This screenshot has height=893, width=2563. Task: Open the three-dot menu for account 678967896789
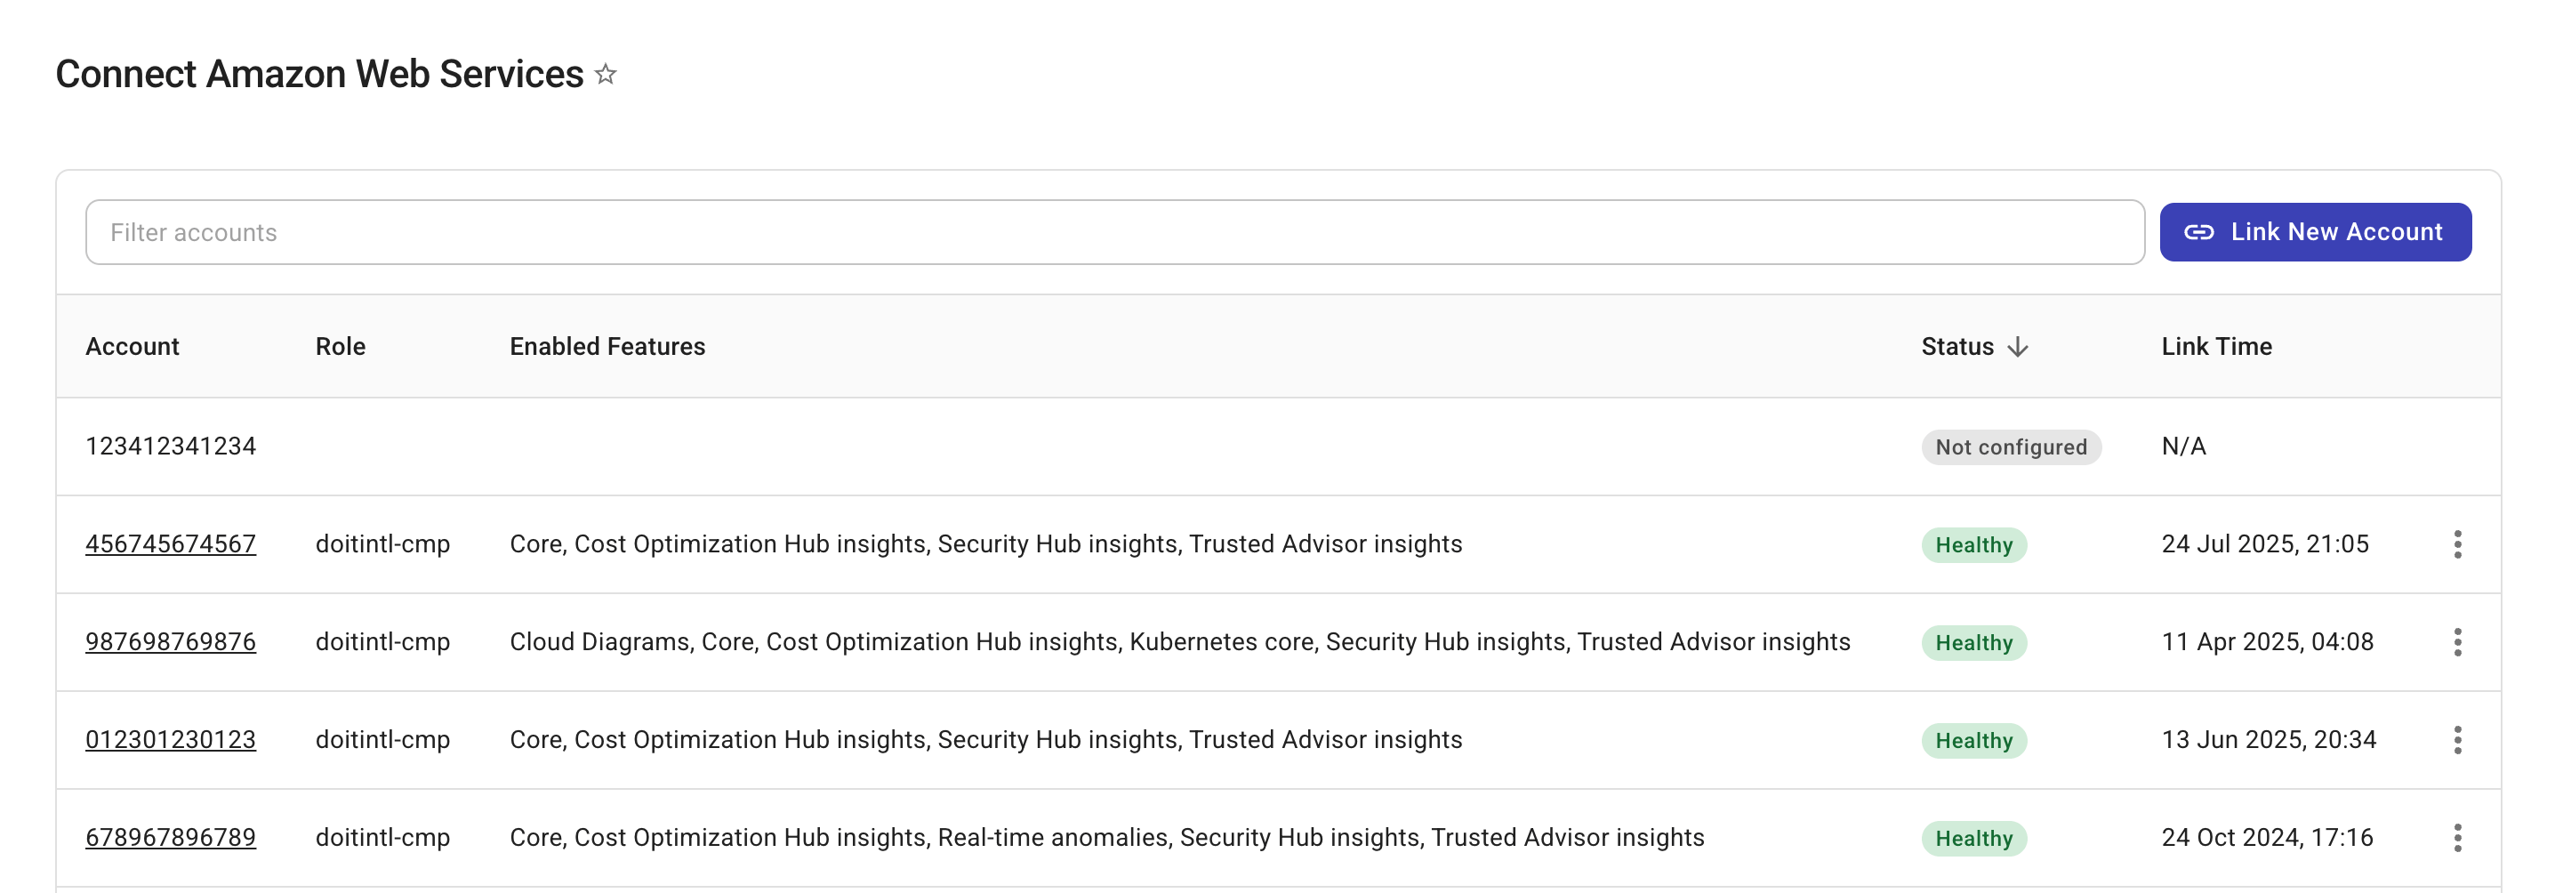[x=2457, y=837]
